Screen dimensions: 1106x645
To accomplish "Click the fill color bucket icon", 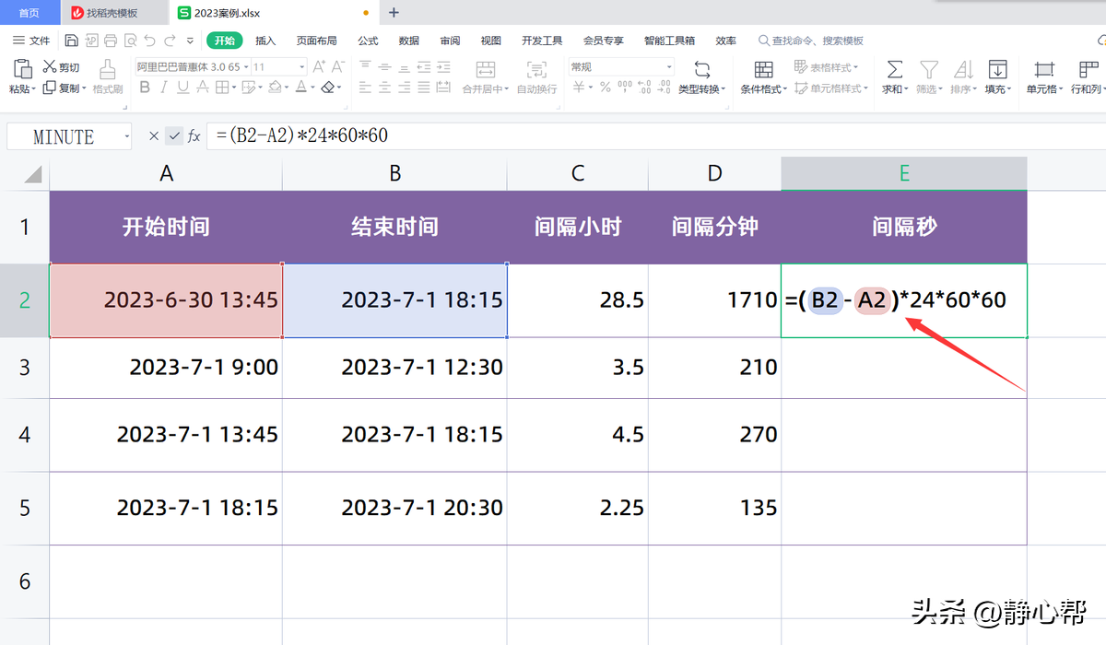I will [x=275, y=88].
